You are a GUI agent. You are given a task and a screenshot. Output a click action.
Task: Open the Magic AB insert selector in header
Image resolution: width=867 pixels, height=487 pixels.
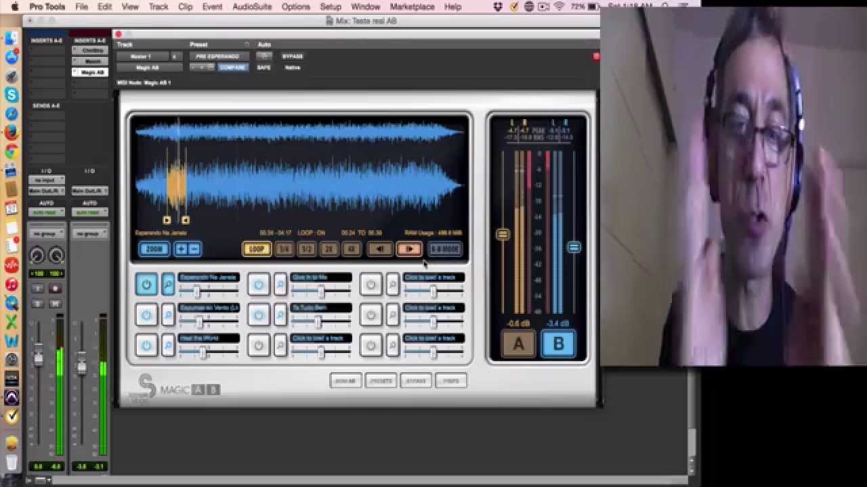point(150,67)
